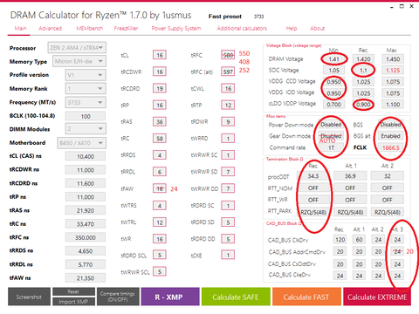Click the Power Down mode Disabled value
Screen dimensions: 419x314
coord(331,124)
